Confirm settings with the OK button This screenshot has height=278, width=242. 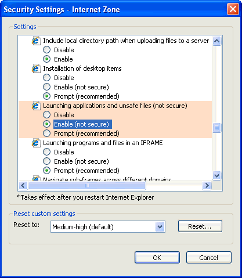coord(157,258)
